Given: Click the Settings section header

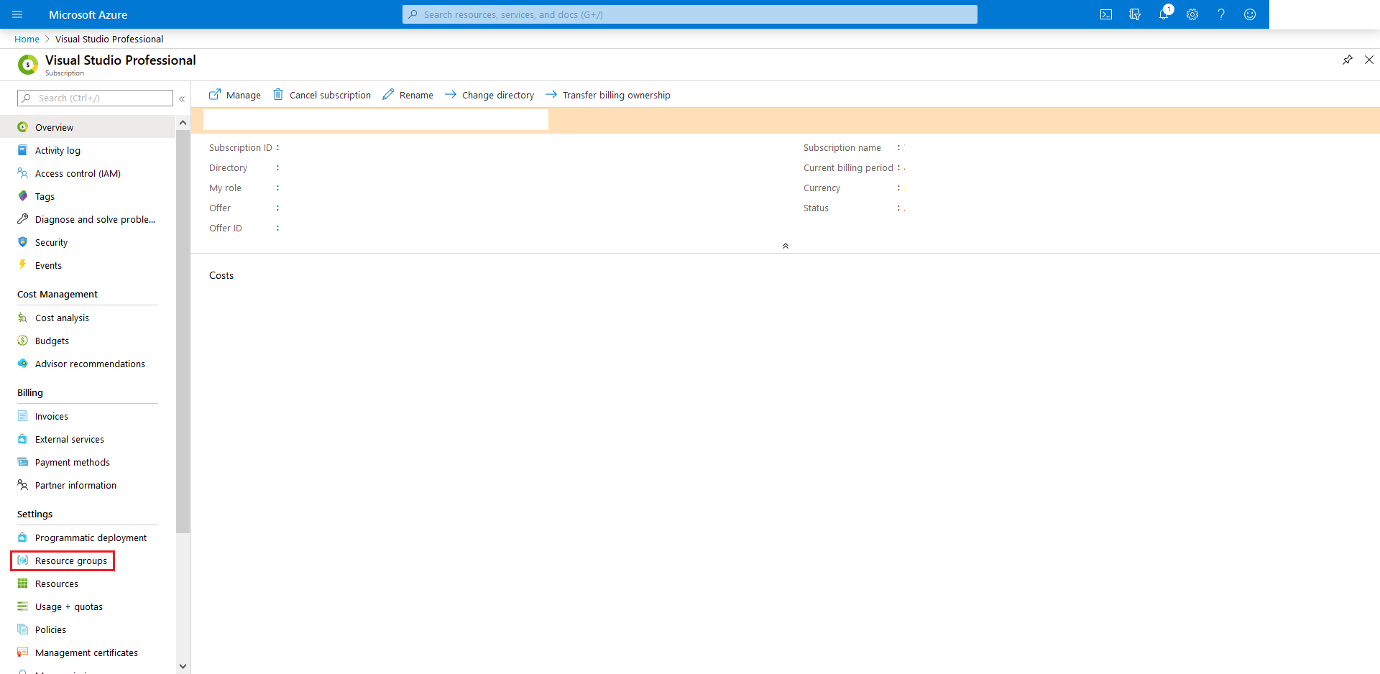Looking at the screenshot, I should pyautogui.click(x=34, y=514).
